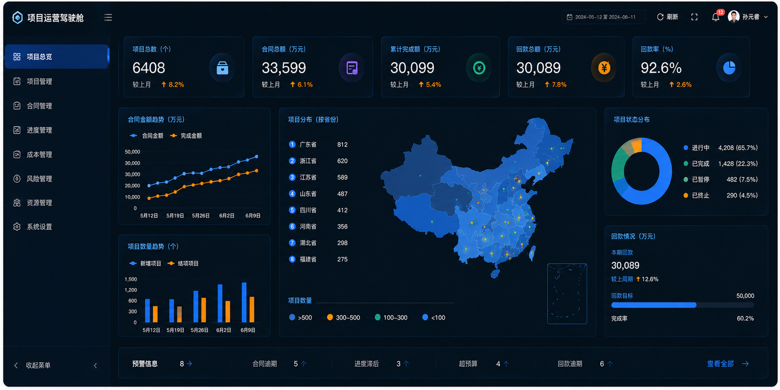Click the 资源管理 sidebar icon
This screenshot has width=780, height=390.
[17, 202]
